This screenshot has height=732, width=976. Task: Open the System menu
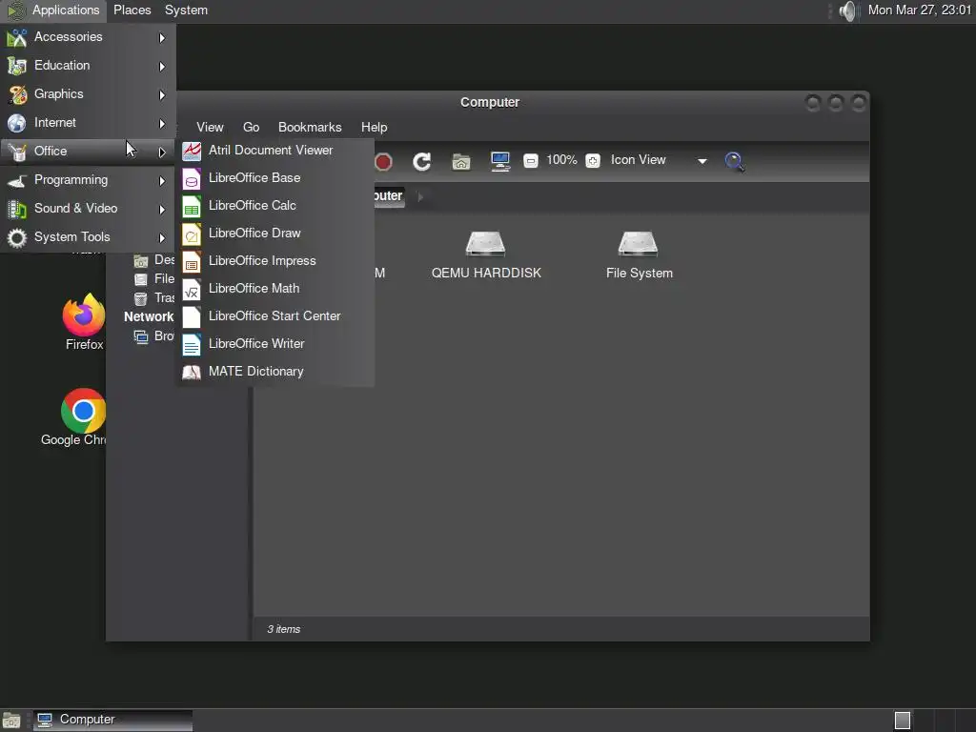click(186, 10)
